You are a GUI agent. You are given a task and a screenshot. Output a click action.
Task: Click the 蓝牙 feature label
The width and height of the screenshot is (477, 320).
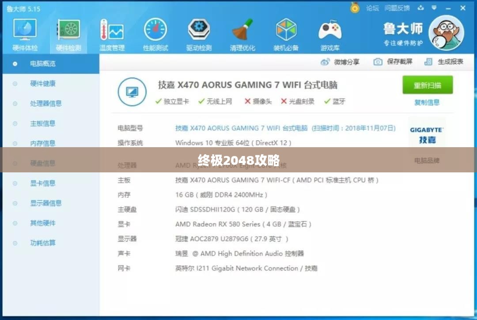[339, 101]
